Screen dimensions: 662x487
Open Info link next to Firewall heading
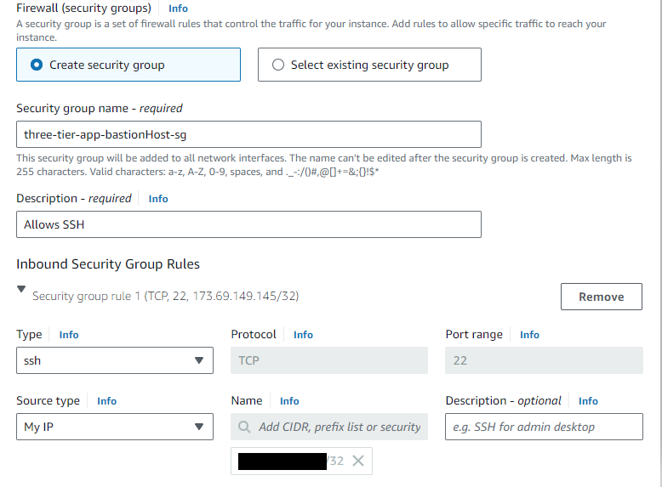pyautogui.click(x=178, y=8)
